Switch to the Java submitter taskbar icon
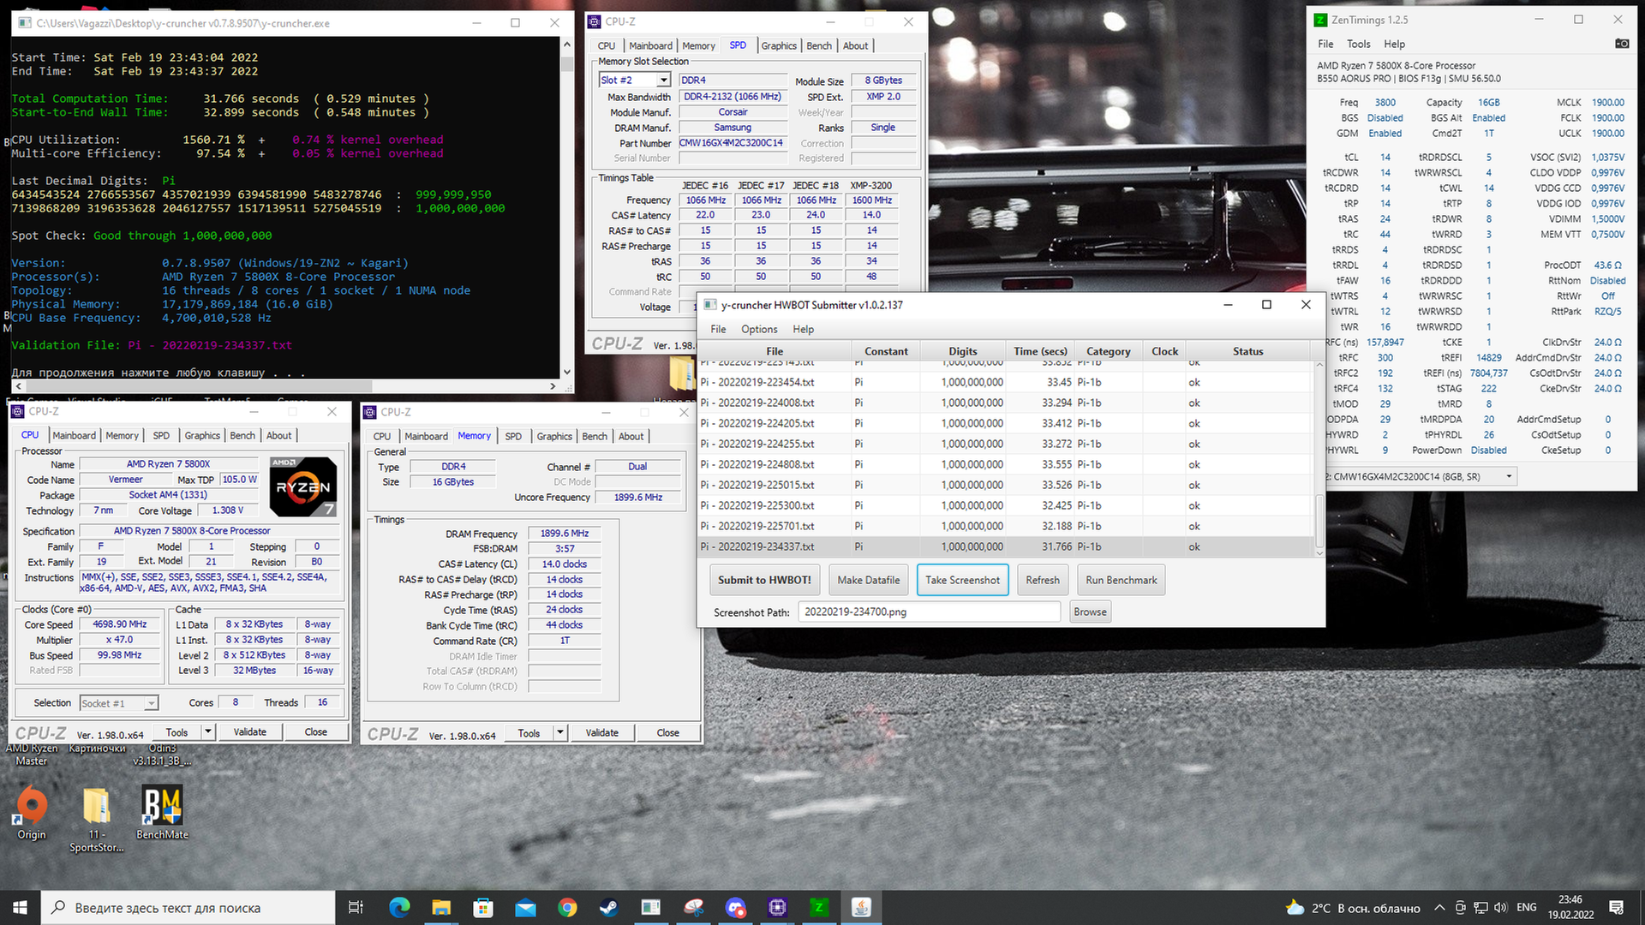Screen dimensions: 1645x925 coord(861,907)
